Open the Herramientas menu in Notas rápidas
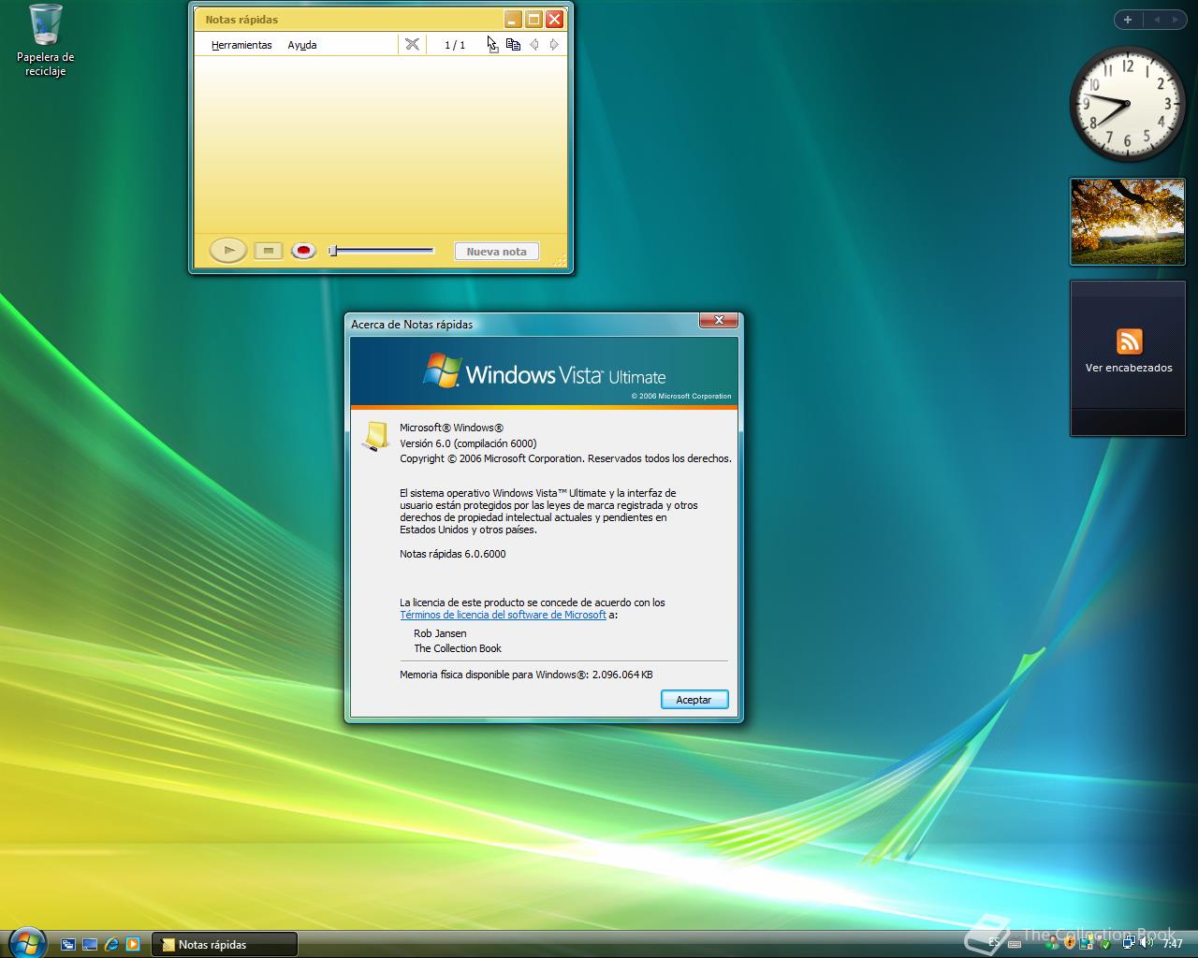Screen dimensions: 1198x958 click(241, 45)
